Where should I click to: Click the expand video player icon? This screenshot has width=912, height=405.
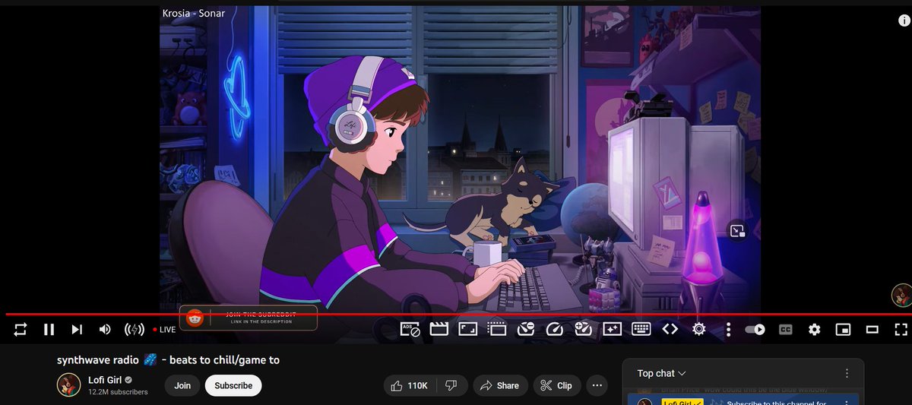point(468,329)
